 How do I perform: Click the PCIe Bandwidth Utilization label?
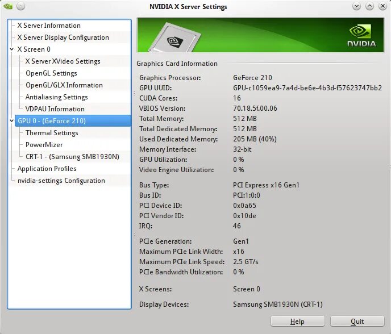click(x=181, y=272)
